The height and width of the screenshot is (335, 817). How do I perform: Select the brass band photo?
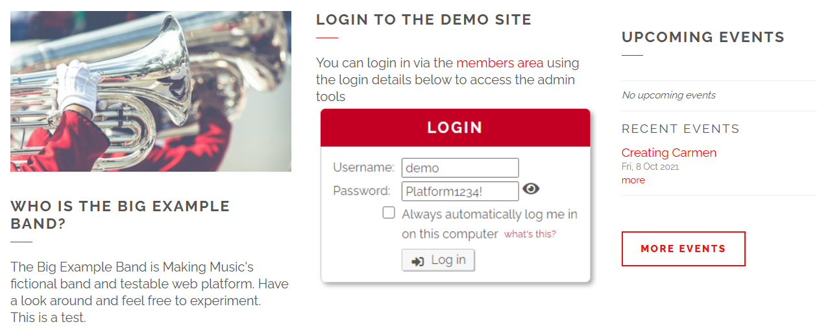pyautogui.click(x=151, y=91)
